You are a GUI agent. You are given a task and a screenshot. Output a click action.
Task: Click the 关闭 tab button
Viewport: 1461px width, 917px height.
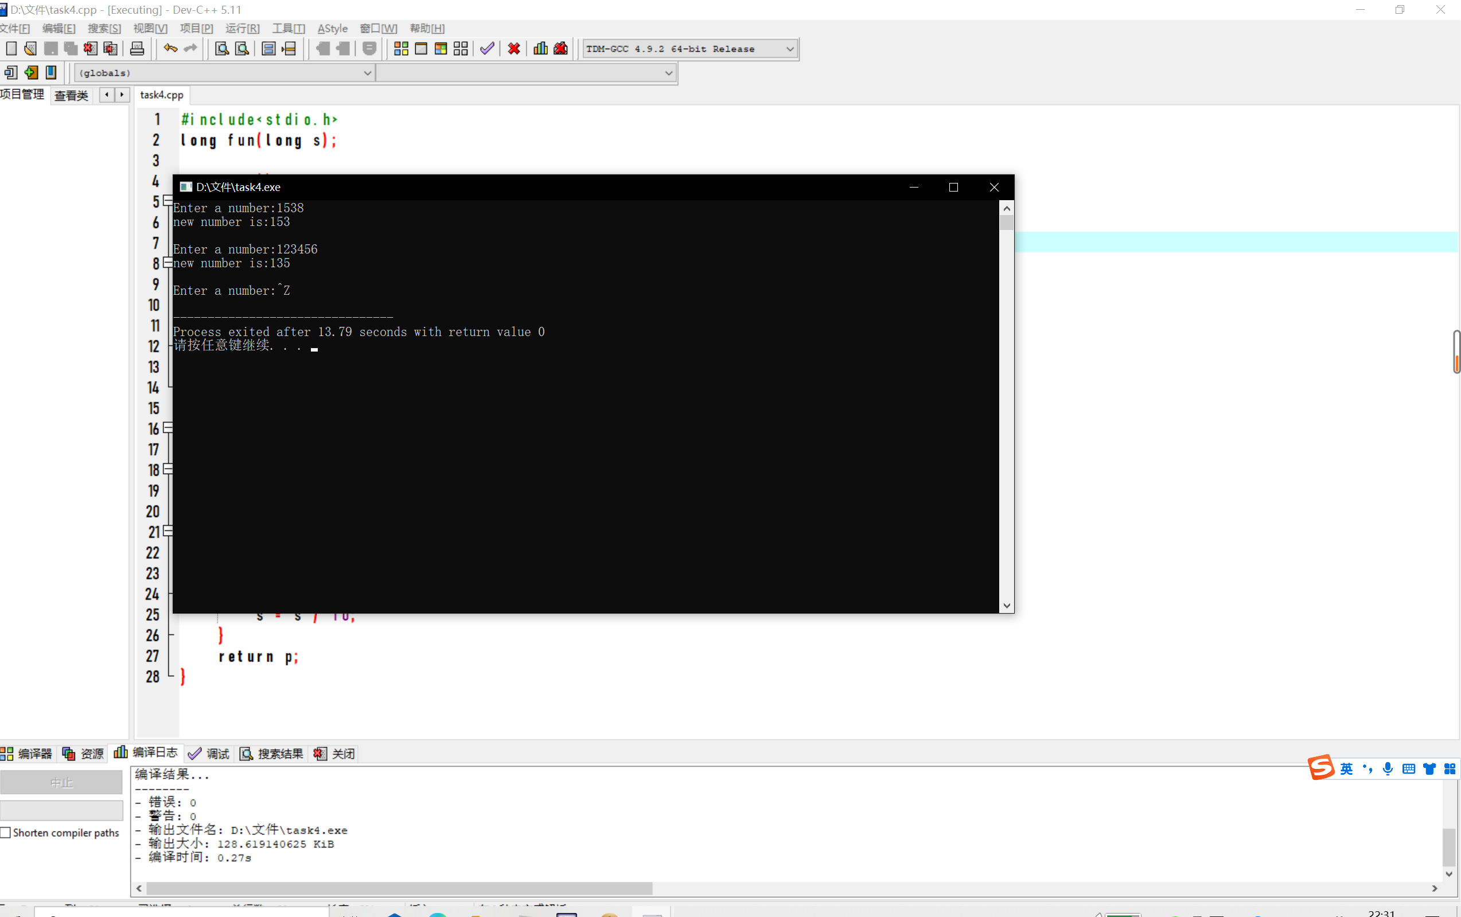335,753
